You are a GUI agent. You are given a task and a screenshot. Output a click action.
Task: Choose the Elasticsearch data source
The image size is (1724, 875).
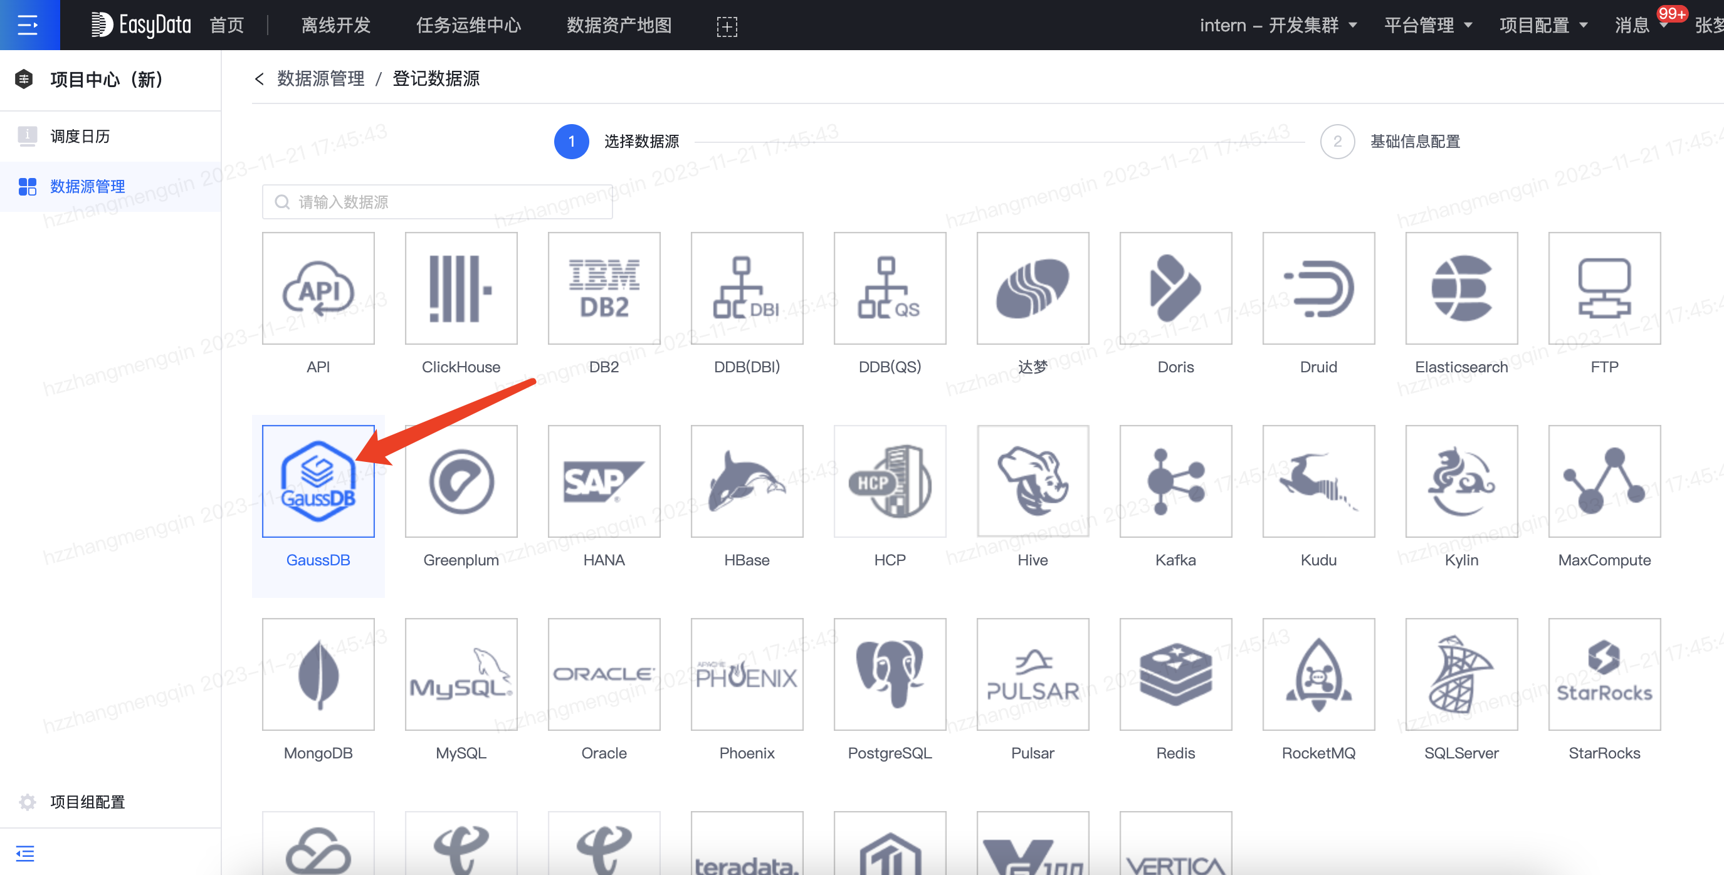pos(1462,288)
